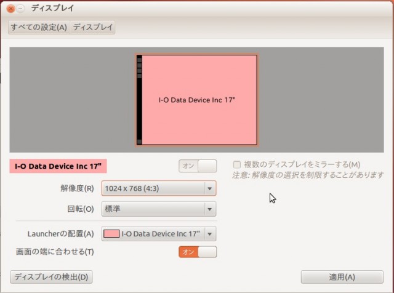This screenshot has height=293, width=394.
Task: Click the pink swatch in the Launcher dropdown
Action: click(x=111, y=234)
